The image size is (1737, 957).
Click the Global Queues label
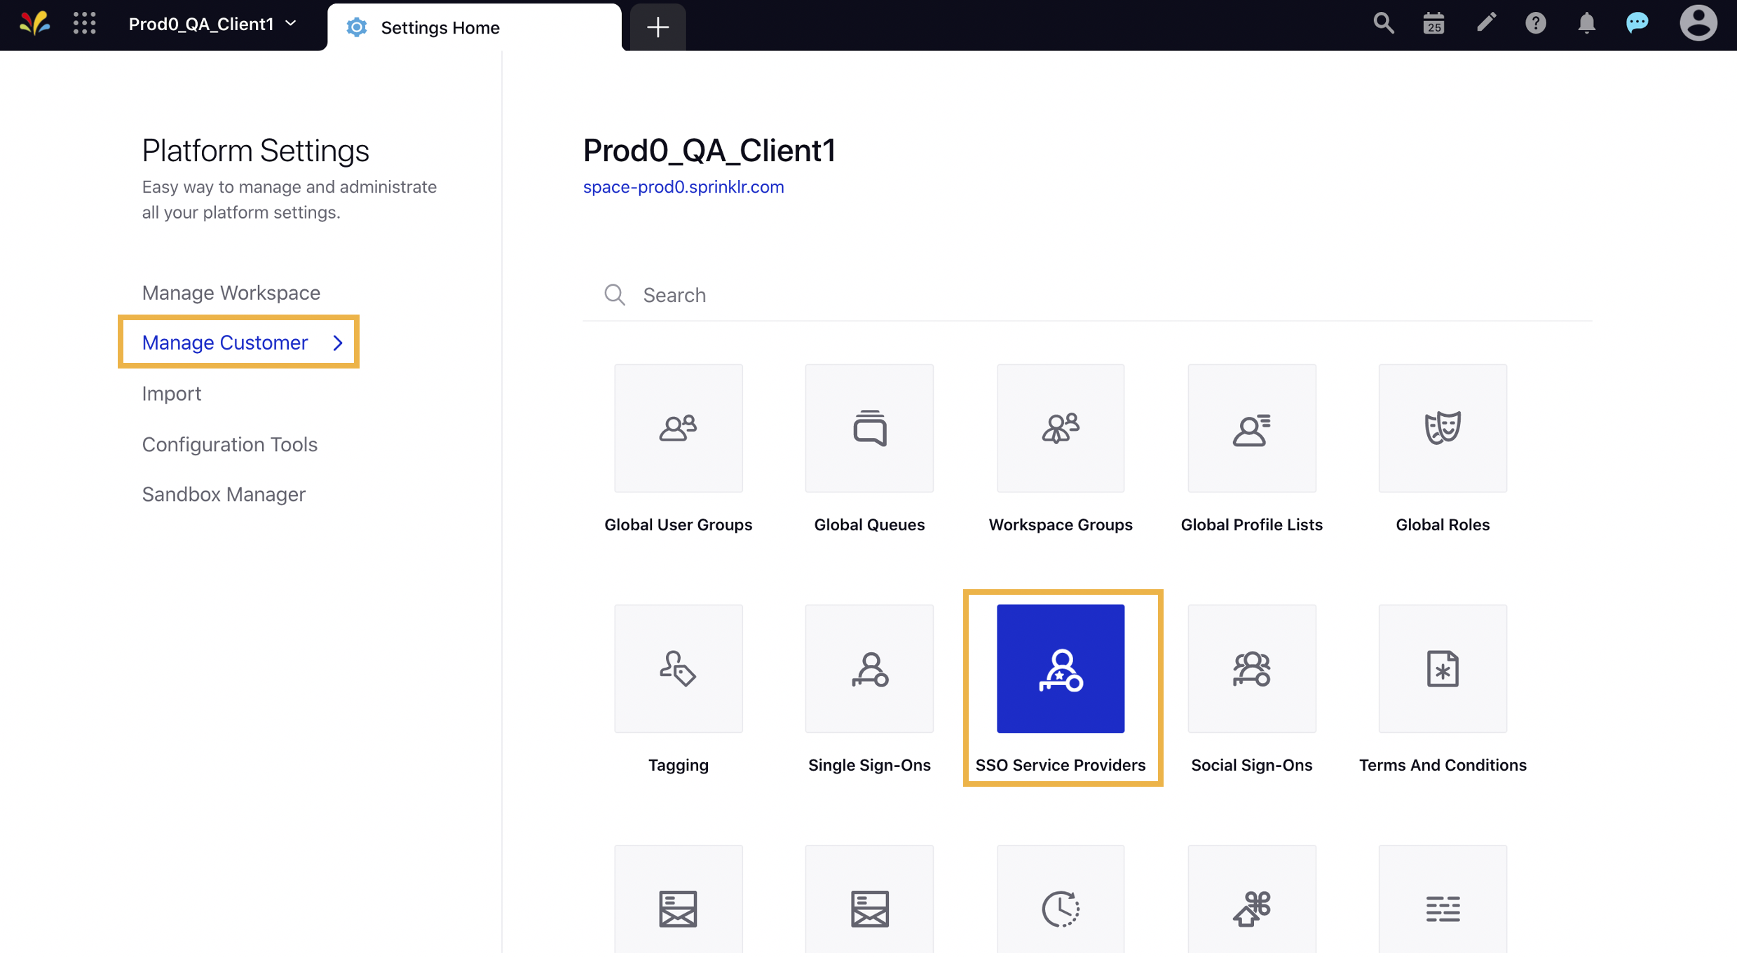click(869, 525)
